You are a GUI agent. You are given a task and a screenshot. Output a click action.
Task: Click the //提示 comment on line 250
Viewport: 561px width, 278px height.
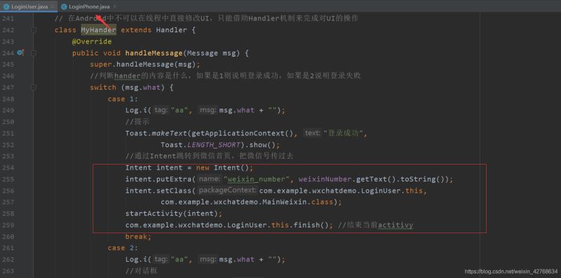coord(137,122)
